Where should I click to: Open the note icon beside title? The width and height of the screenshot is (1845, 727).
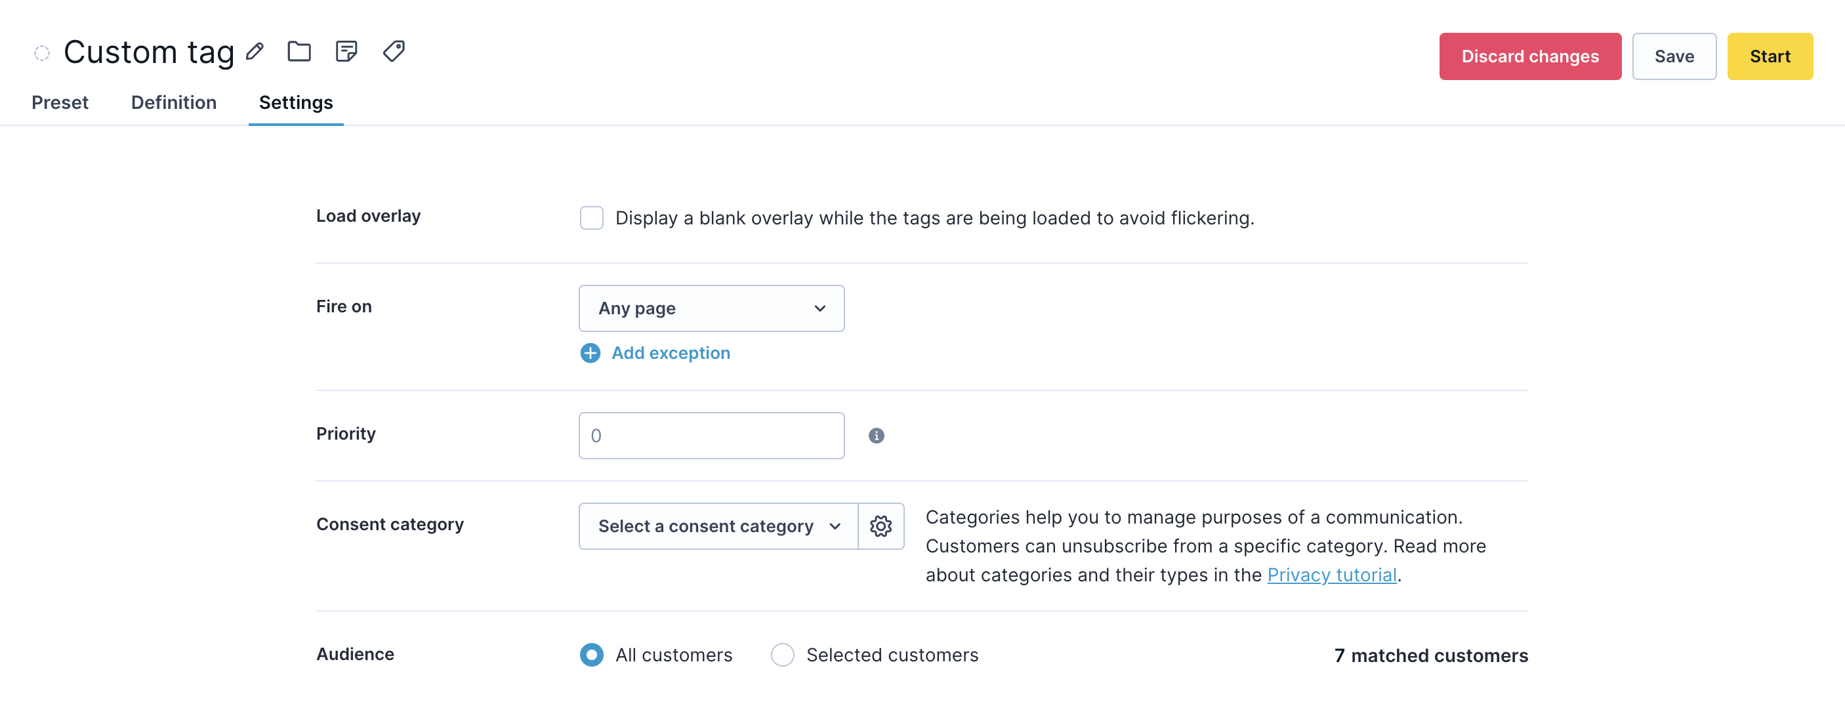click(x=346, y=52)
